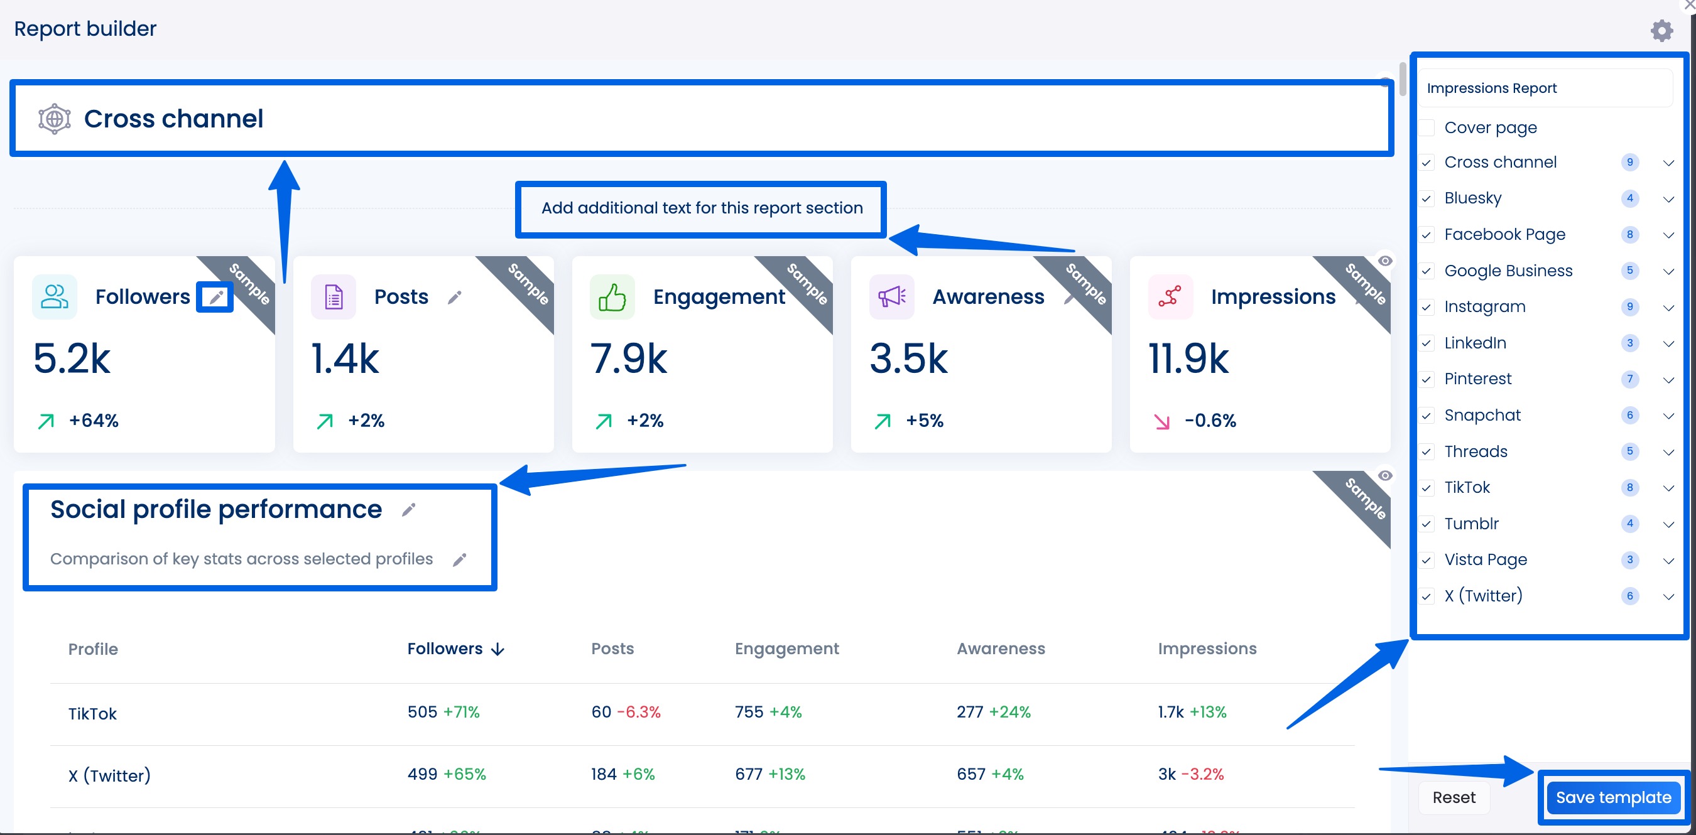Viewport: 1696px width, 835px height.
Task: Select Vista Page in the sidebar
Action: [1486, 559]
